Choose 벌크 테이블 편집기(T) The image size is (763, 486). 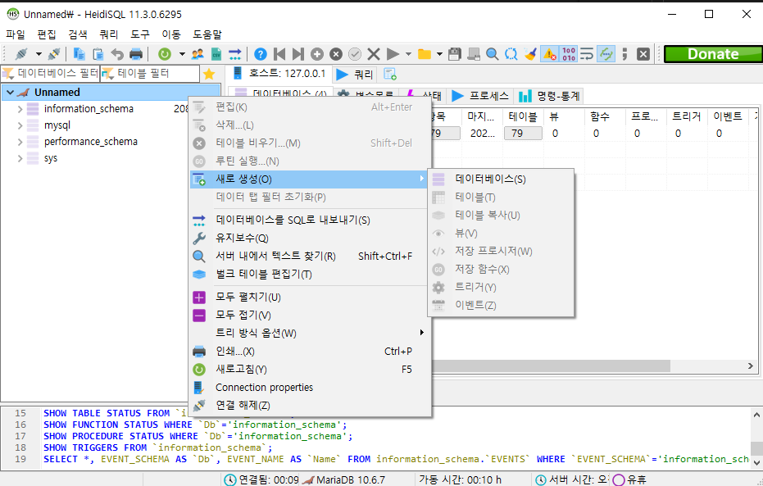tap(310, 275)
